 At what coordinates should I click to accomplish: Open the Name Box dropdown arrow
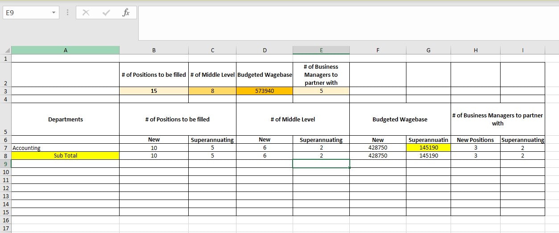(54, 13)
